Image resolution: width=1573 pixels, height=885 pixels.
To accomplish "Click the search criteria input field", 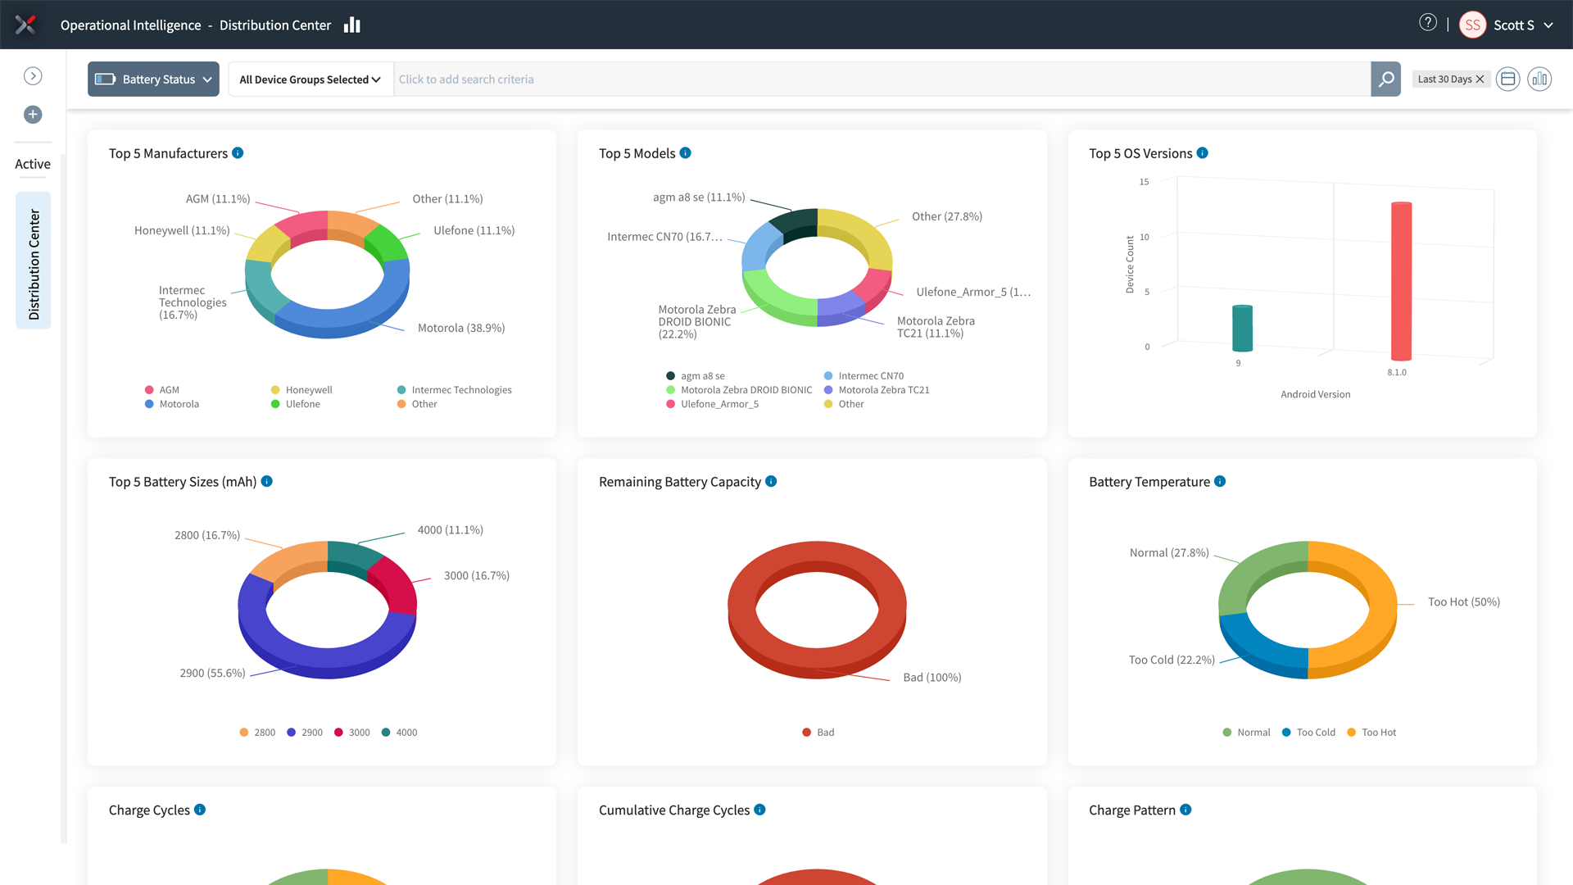I will click(x=881, y=79).
